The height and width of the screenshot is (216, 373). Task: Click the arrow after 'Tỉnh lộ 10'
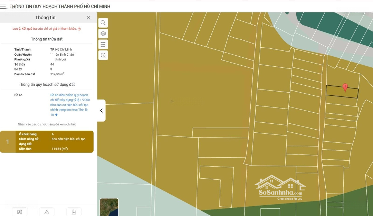click(x=56, y=115)
